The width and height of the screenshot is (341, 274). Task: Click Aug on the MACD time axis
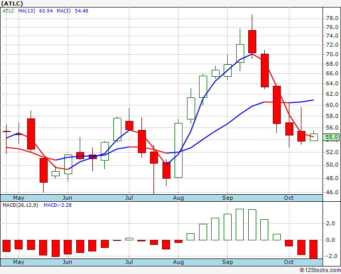tap(179, 262)
